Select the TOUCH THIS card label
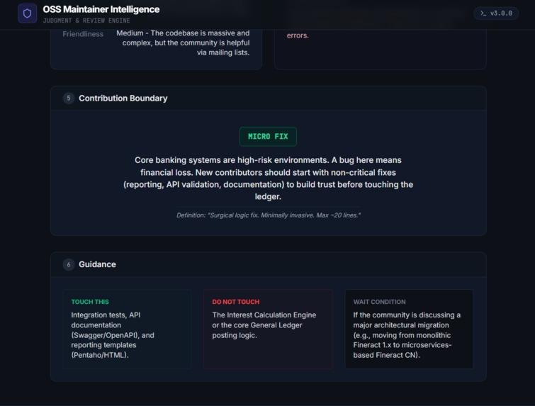Image resolution: width=535 pixels, height=406 pixels. (90, 302)
